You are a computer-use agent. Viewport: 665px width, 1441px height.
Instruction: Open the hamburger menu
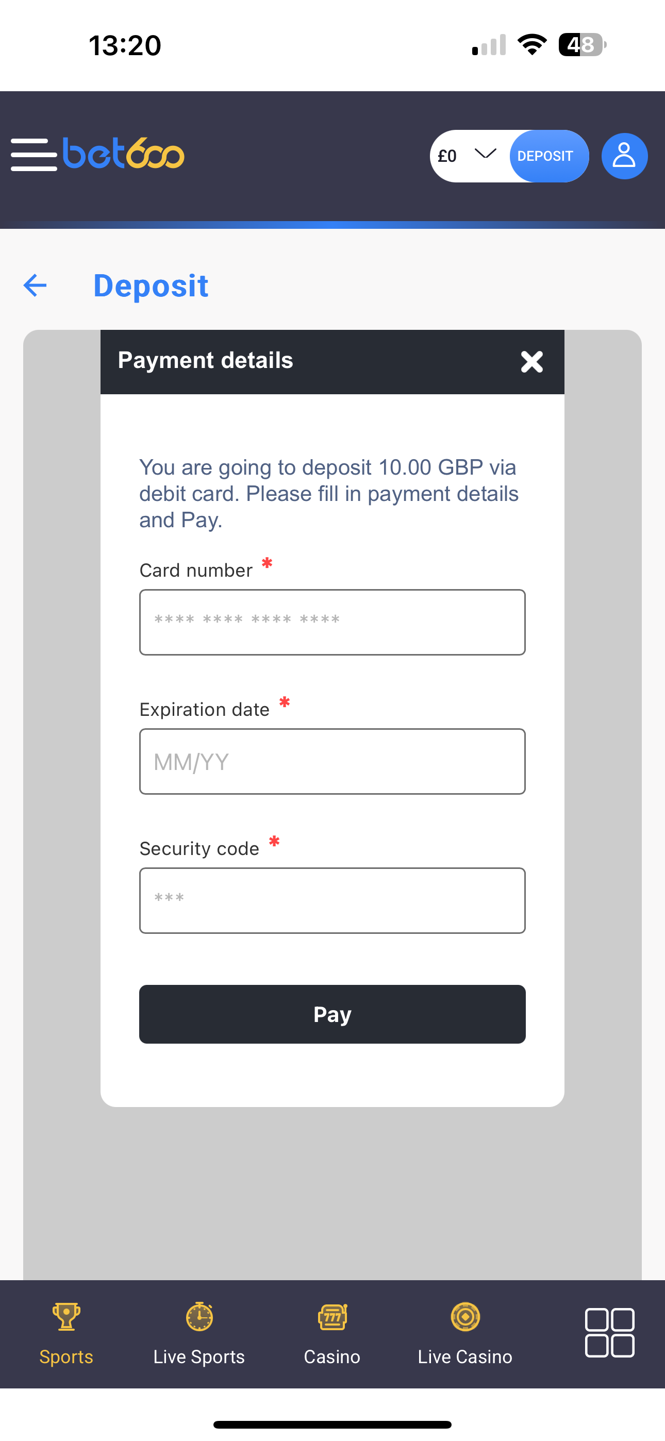click(34, 155)
